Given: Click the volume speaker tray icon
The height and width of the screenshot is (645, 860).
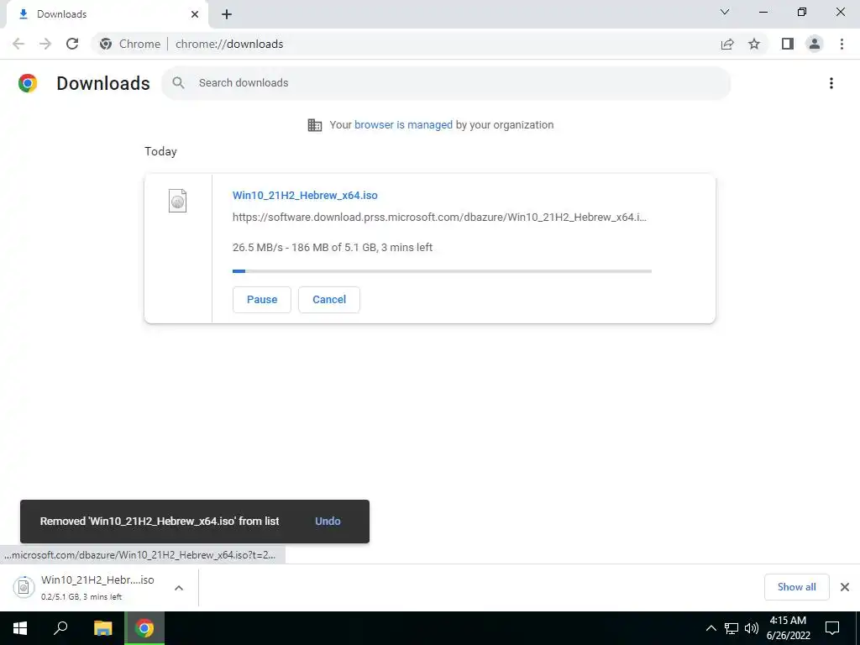Looking at the screenshot, I should pos(752,628).
